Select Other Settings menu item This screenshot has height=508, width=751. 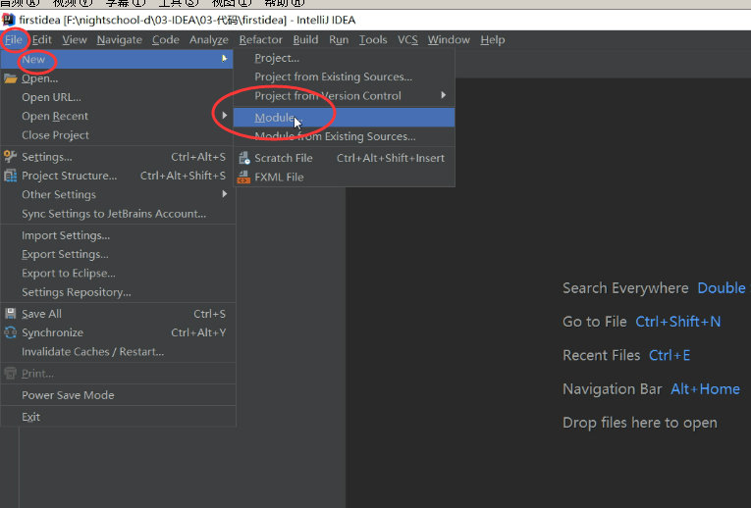[117, 194]
